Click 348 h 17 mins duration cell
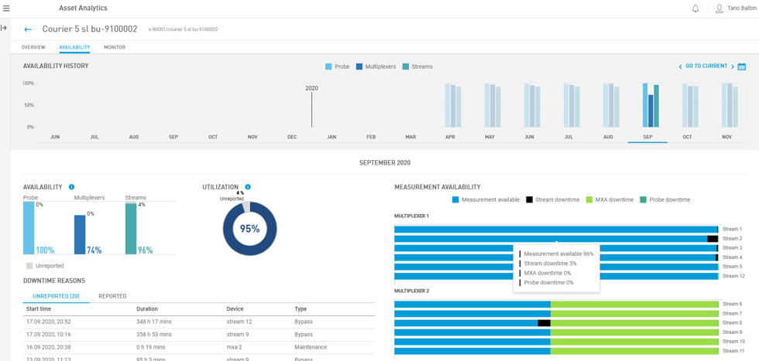The image size is (759, 361). point(154,322)
